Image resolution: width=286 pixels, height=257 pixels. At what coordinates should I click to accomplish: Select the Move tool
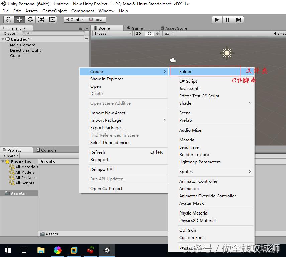[x=19, y=19]
